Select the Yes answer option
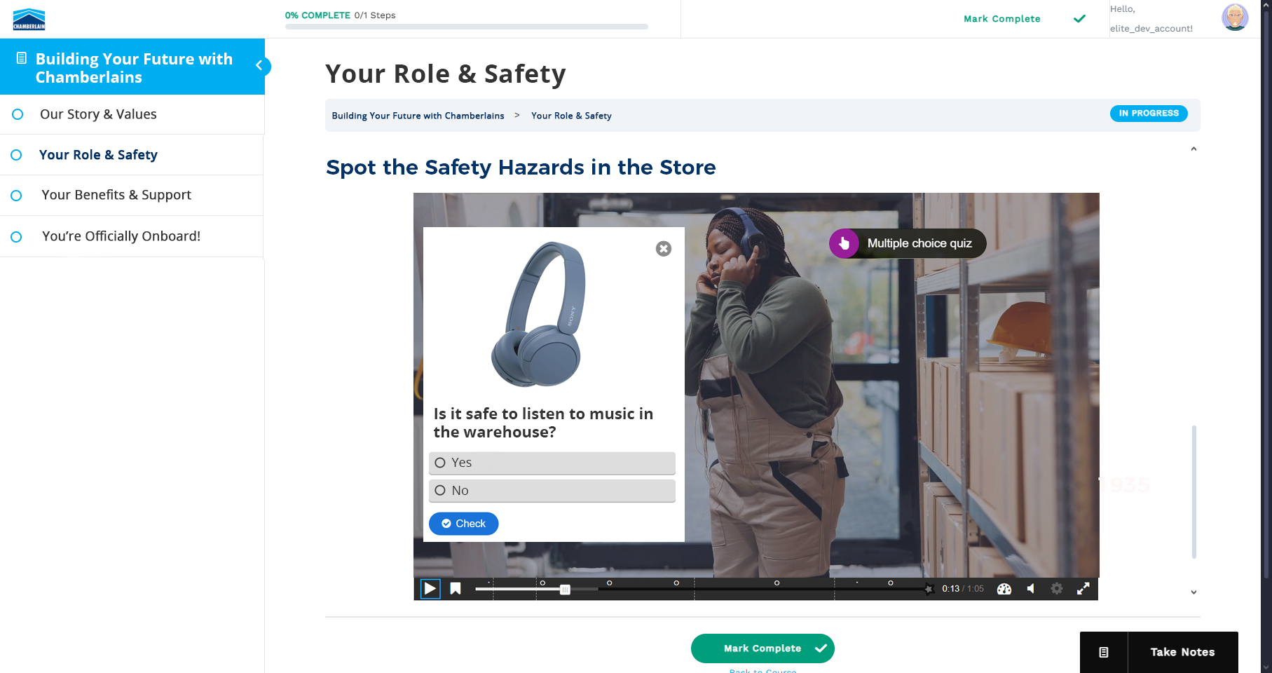This screenshot has height=673, width=1272. (552, 463)
